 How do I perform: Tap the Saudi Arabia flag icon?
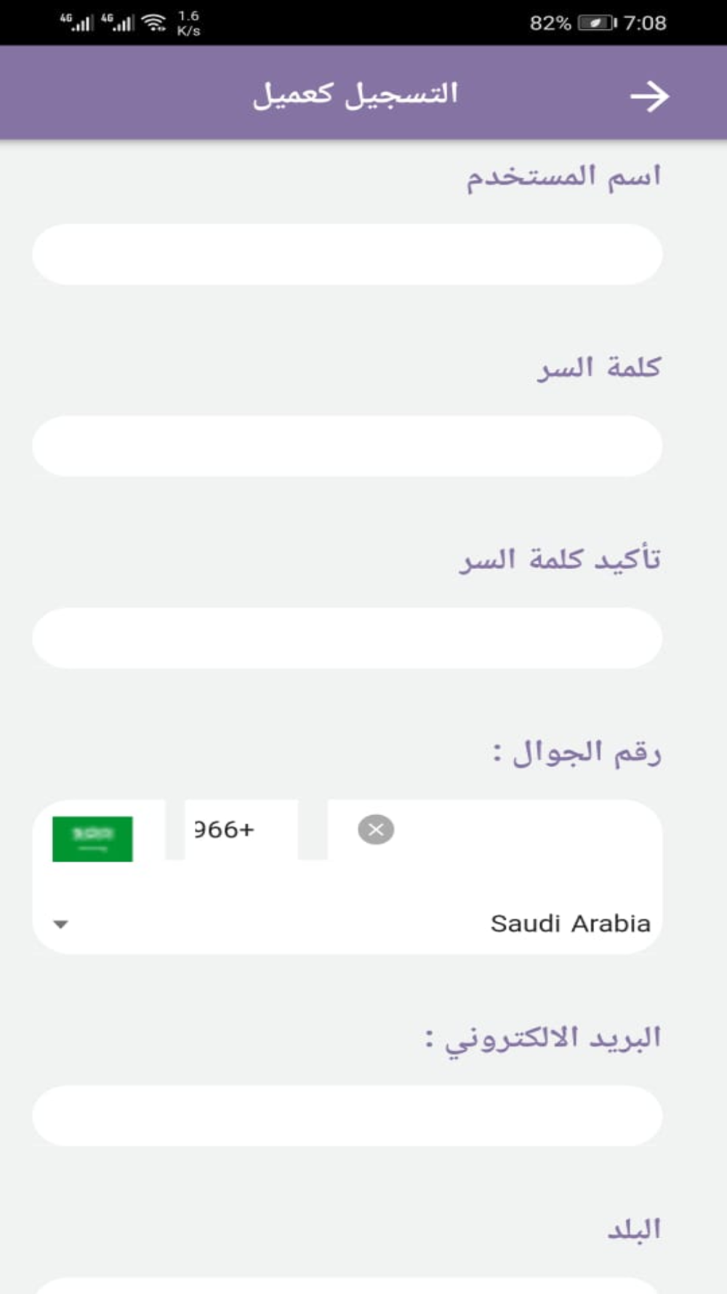click(x=92, y=838)
